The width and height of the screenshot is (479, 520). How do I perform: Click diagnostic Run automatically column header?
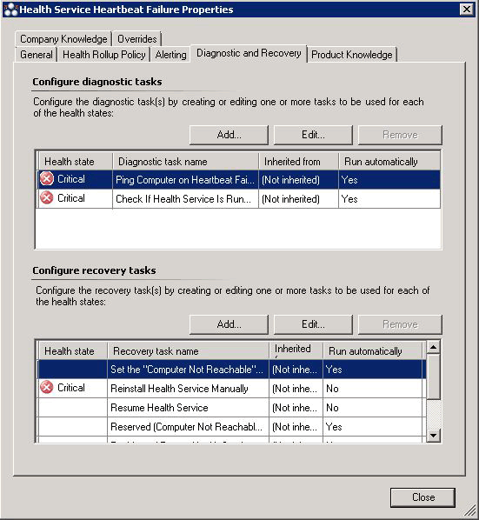pos(389,162)
